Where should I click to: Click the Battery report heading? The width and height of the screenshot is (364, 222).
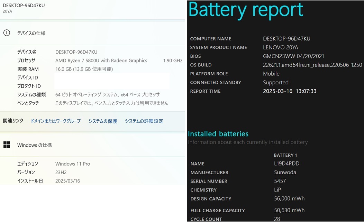[246, 10]
